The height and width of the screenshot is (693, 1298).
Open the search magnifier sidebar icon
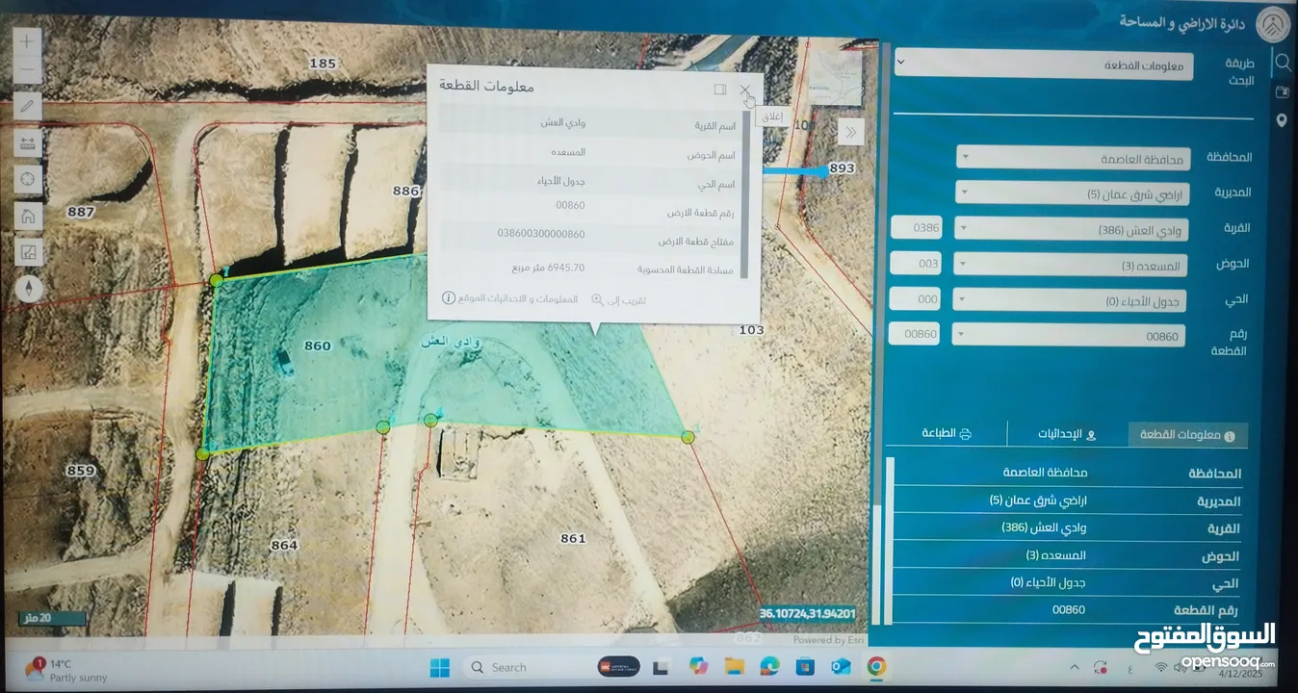click(x=1282, y=63)
